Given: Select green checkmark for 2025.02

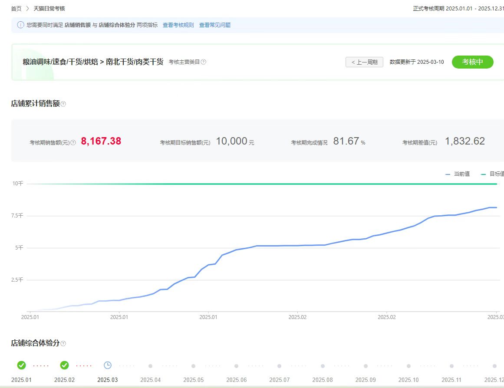Looking at the screenshot, I should click(64, 365).
